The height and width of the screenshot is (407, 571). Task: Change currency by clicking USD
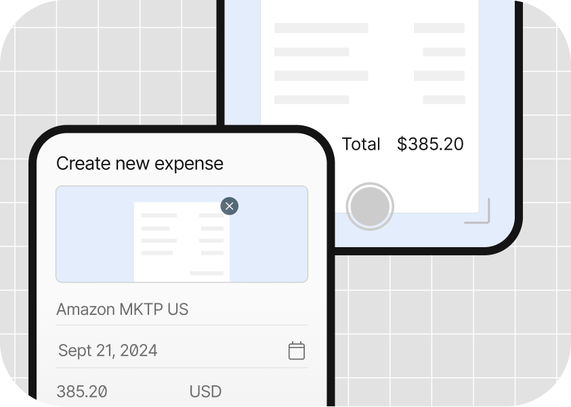[205, 391]
